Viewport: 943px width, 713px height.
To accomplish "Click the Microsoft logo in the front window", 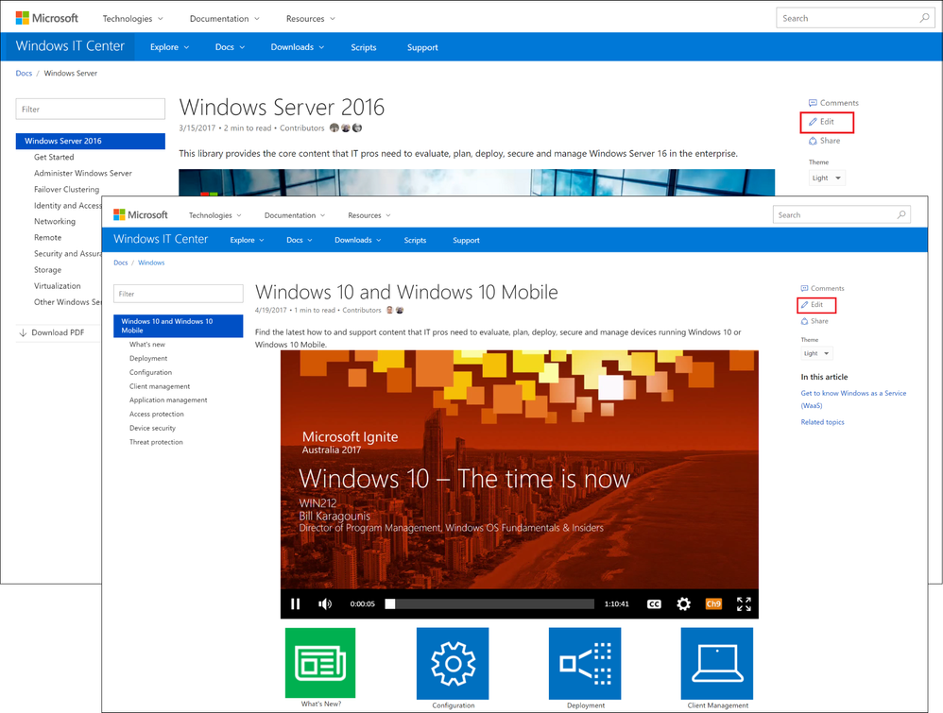I will [141, 214].
